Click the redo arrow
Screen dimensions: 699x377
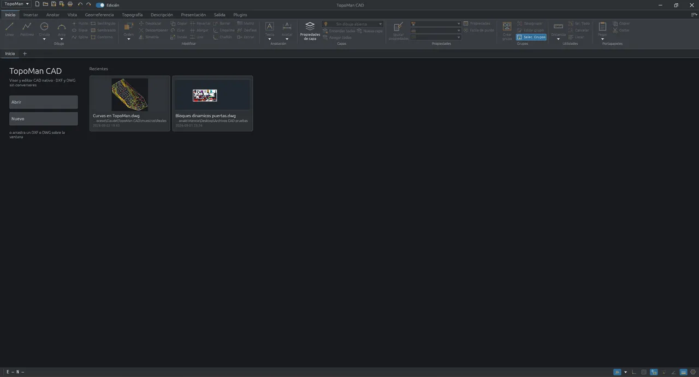(88, 4)
